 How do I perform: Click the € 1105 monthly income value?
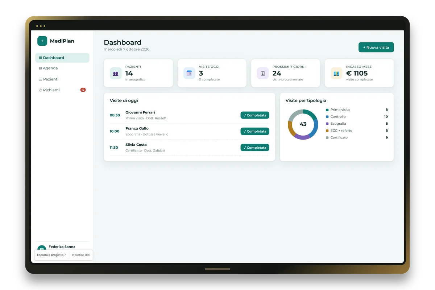pyautogui.click(x=357, y=73)
